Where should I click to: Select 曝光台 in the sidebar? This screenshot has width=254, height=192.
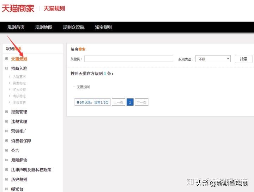pos(17,189)
